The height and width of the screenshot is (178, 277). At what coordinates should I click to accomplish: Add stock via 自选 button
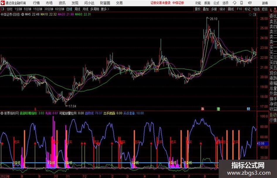[256, 9]
